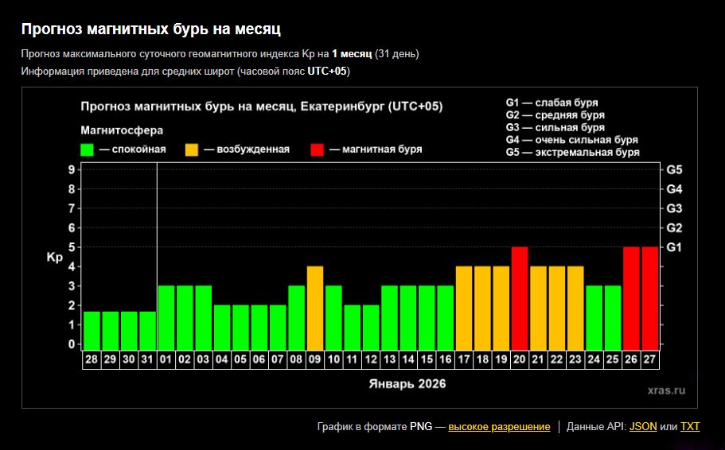Click the page heading "Прогноз магнитных бурь на месяц"
The image size is (725, 450).
point(150,29)
